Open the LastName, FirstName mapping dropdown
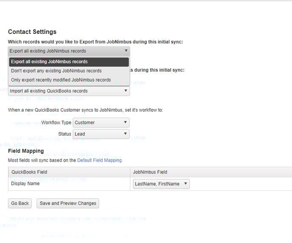This screenshot has width=292, height=243. [x=161, y=184]
